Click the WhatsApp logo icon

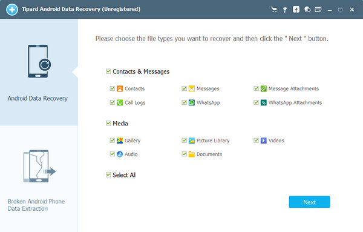coord(192,102)
